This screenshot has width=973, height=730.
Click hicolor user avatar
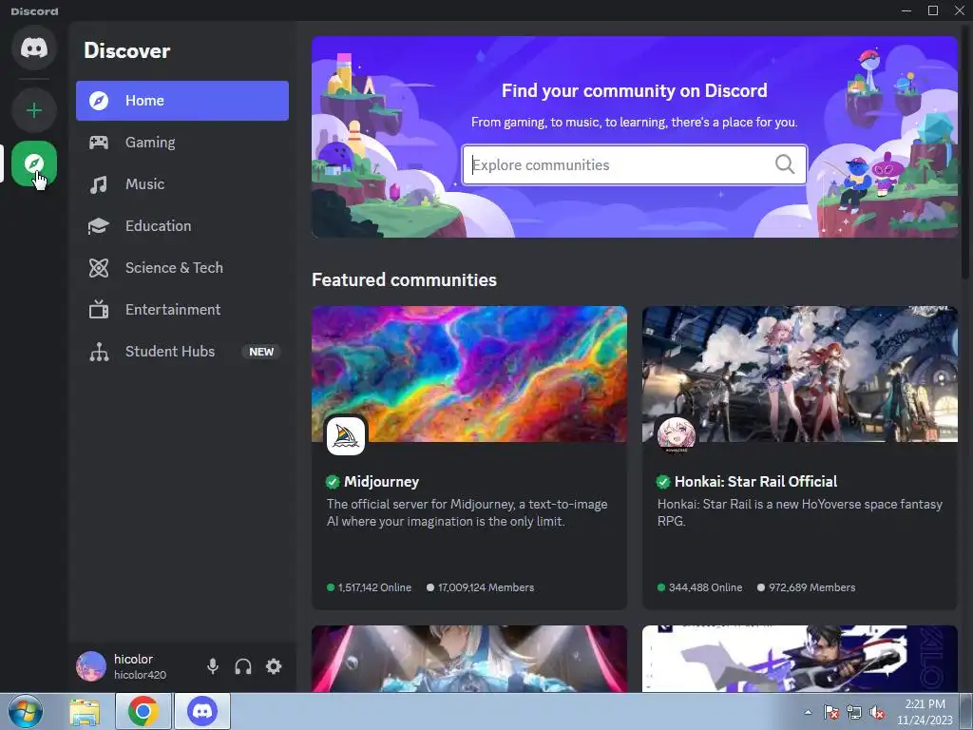(x=90, y=666)
